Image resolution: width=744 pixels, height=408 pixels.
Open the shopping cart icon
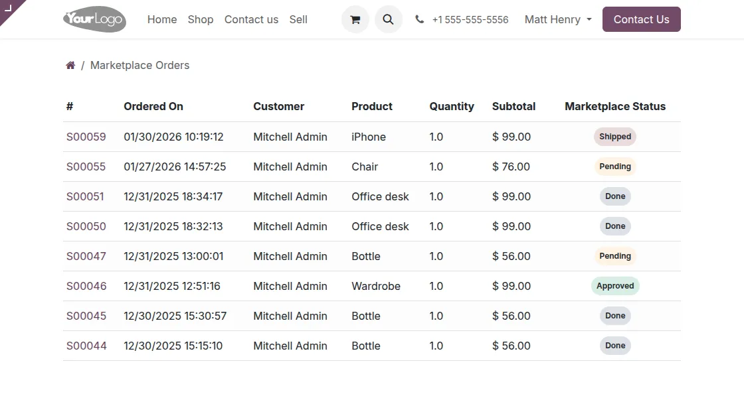click(355, 19)
